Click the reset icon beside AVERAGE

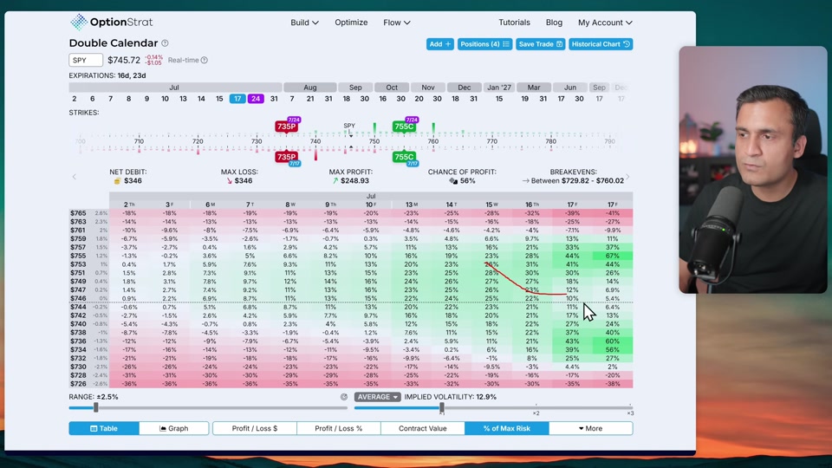pos(344,397)
